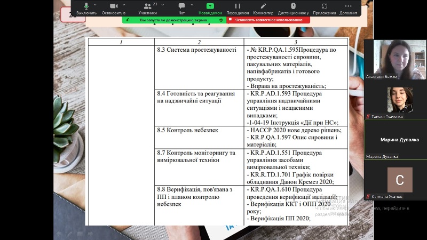
Task: Pause sharing with Пауза демонстрации
Action: [x=238, y=9]
